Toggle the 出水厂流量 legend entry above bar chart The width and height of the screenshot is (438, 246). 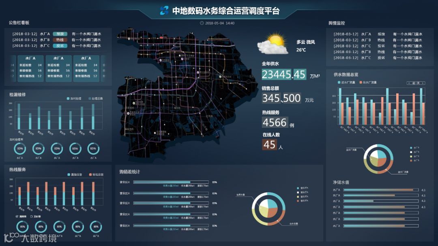point(368,83)
